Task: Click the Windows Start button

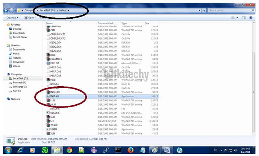Action: [x=7, y=150]
